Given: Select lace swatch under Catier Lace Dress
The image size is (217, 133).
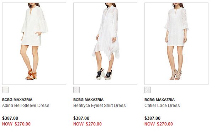Looking at the screenshot, I should [x=148, y=90].
